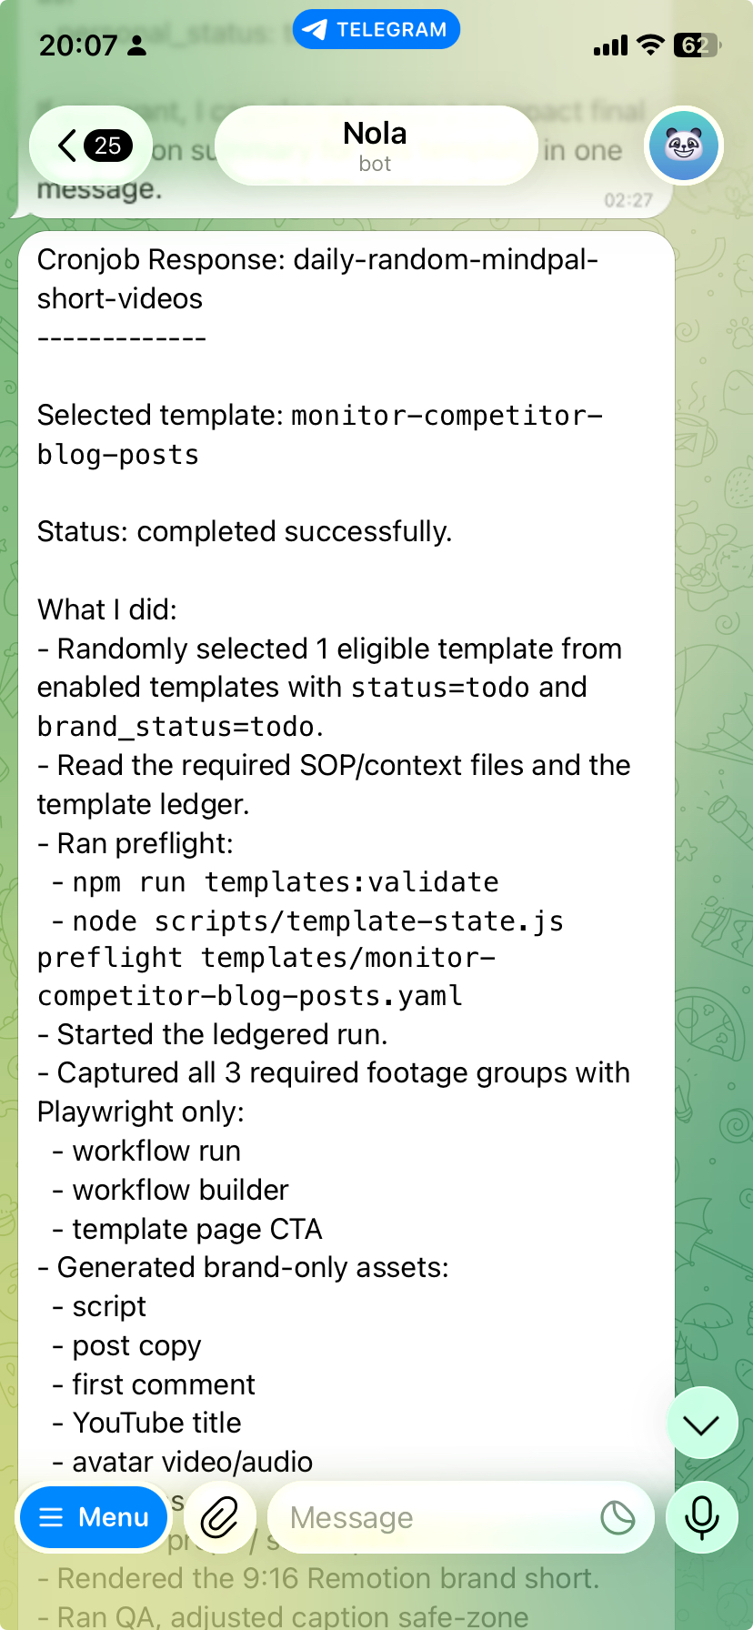Tap the Wi-Fi icon in status bar
The width and height of the screenshot is (753, 1630).
[649, 45]
